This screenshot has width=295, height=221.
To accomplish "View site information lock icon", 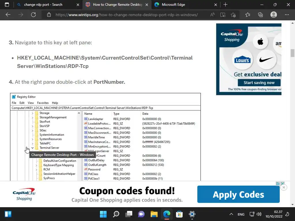I will click(x=49, y=15).
